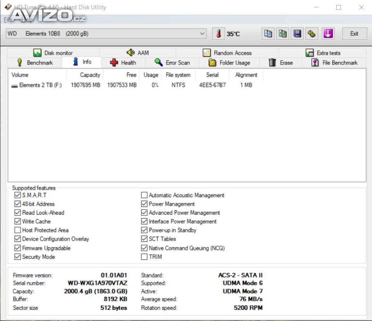Click the Capacity column header
372x321 pixels.
(85, 75)
